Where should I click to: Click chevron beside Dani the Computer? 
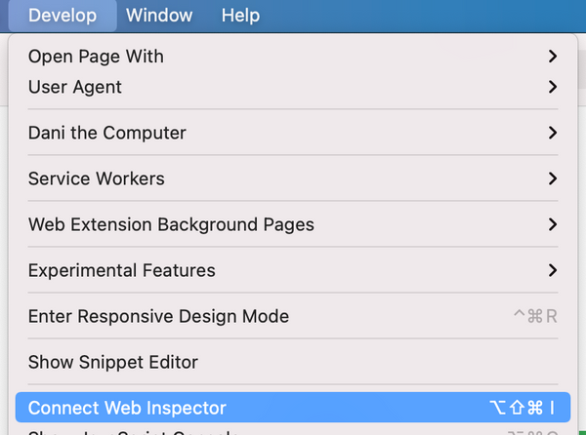553,133
